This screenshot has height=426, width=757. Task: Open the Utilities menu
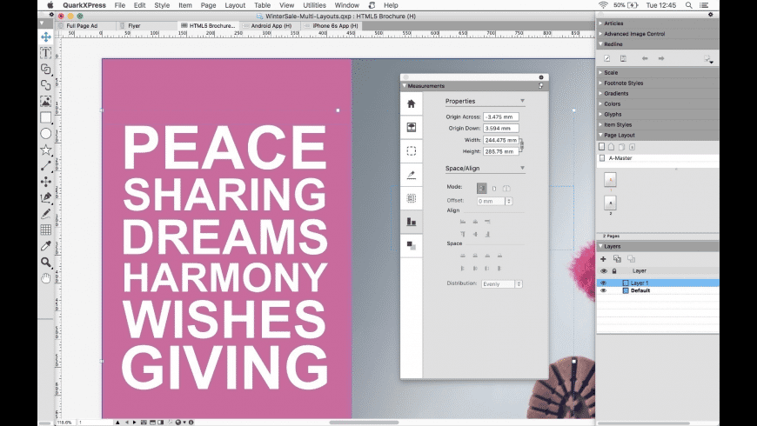click(x=314, y=5)
